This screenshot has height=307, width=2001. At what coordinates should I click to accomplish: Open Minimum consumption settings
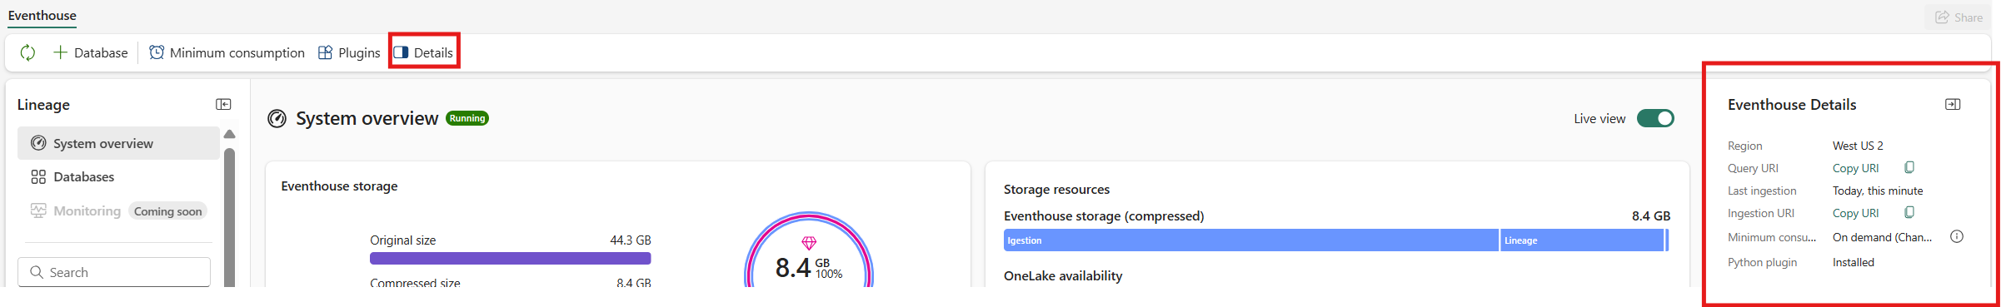[x=227, y=52]
